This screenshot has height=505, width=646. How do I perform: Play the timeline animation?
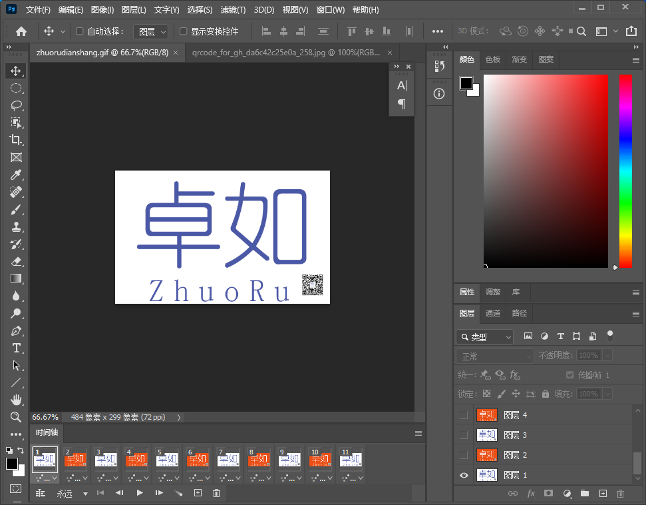click(x=140, y=493)
